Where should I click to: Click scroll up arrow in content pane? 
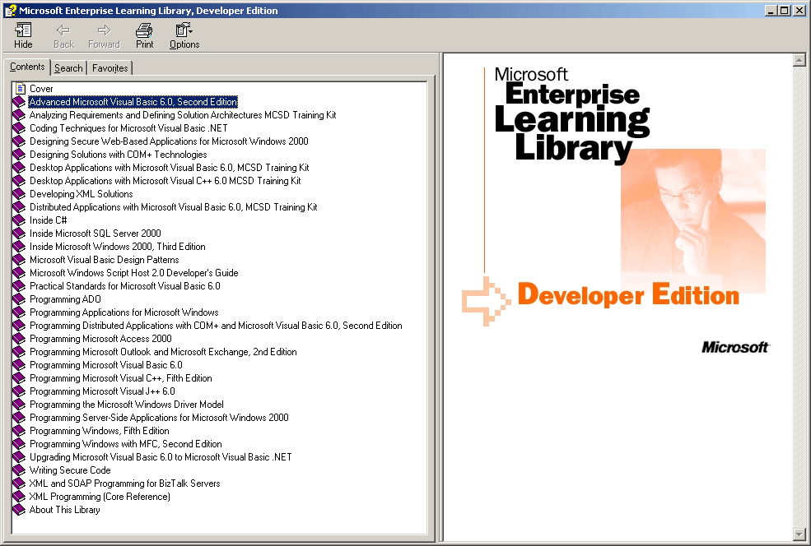point(799,60)
